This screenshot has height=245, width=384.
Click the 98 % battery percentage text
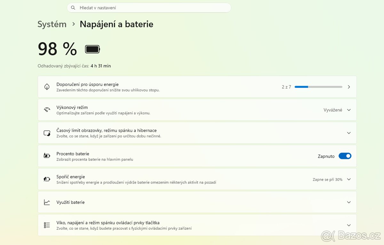57,49
